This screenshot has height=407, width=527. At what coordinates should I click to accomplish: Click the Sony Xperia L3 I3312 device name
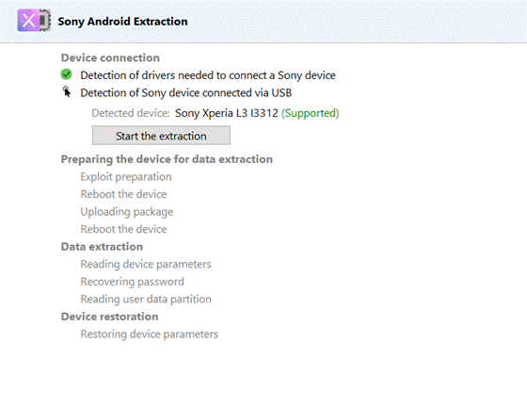(227, 113)
